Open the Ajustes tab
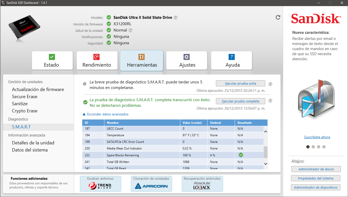The image size is (348, 197). point(187,60)
